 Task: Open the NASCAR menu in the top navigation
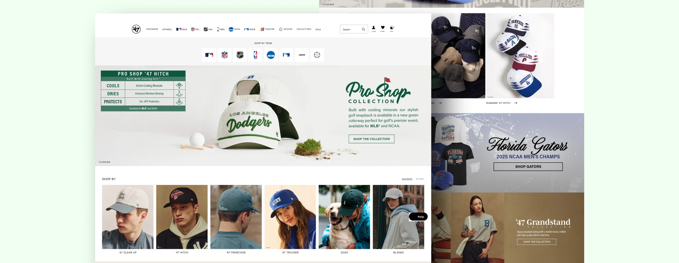267,29
